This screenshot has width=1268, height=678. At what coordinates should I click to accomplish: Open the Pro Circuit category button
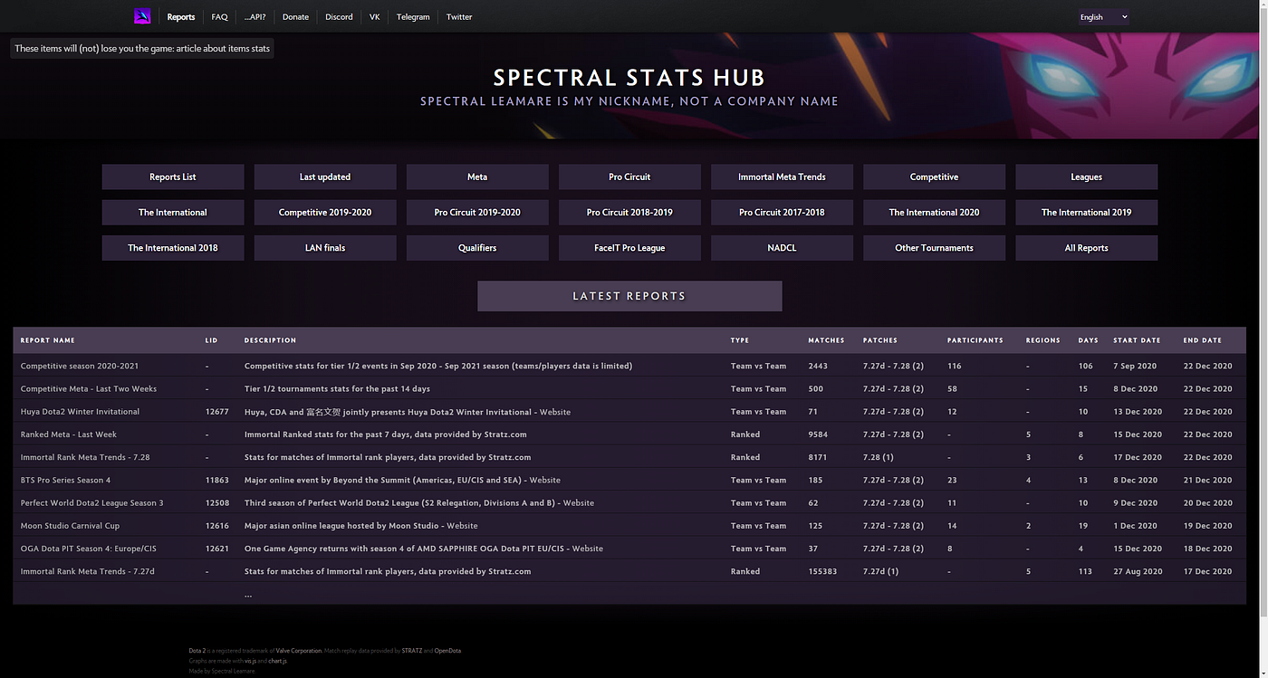(629, 177)
